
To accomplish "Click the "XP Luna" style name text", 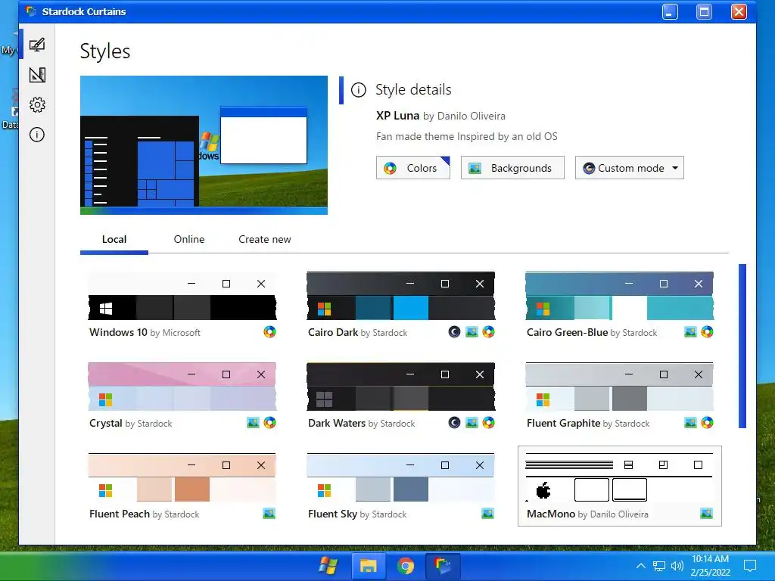I will pos(397,116).
